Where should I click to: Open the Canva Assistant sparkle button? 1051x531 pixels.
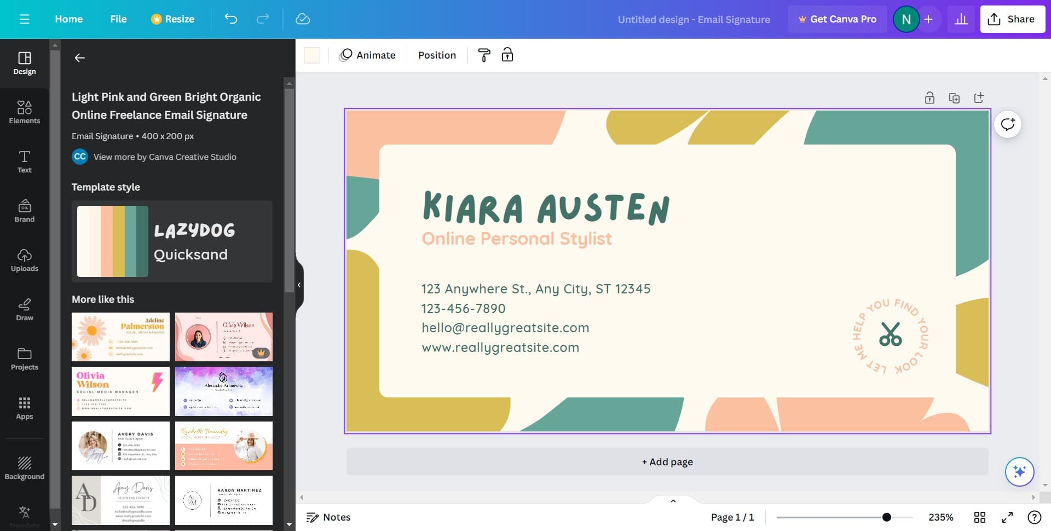[1019, 471]
